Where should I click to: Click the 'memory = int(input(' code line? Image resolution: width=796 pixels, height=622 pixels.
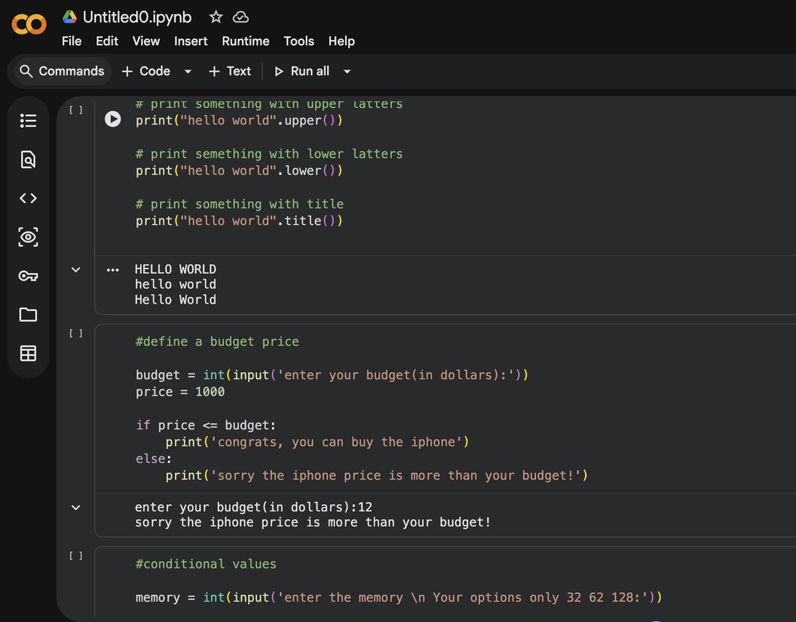tap(399, 597)
